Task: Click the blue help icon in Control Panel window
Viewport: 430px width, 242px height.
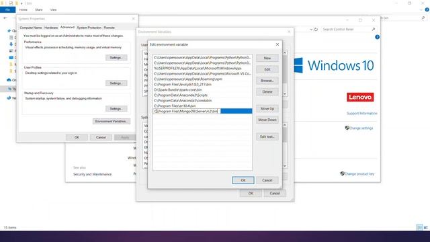Action: click(x=377, y=37)
